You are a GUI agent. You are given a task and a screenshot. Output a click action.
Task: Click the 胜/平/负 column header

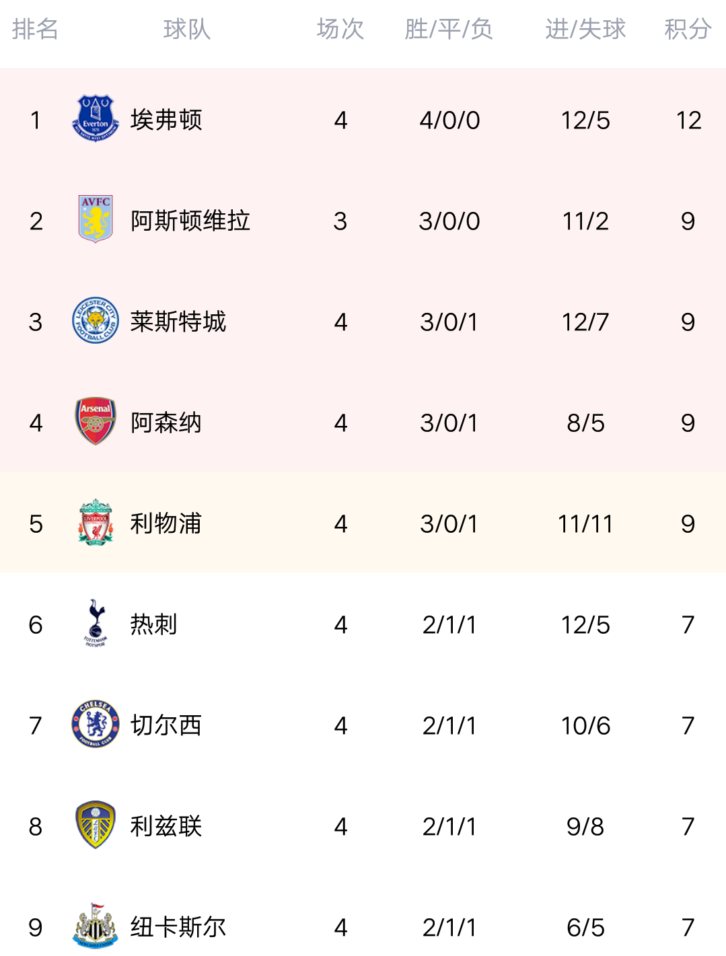[x=449, y=29]
